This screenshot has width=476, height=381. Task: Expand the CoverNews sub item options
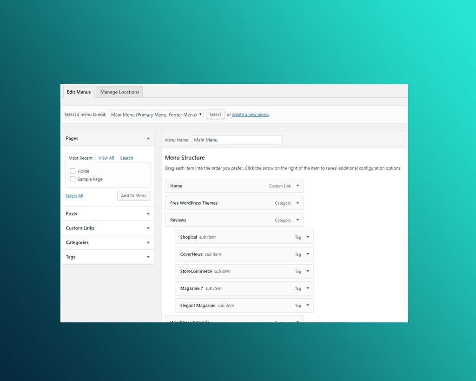[308, 254]
